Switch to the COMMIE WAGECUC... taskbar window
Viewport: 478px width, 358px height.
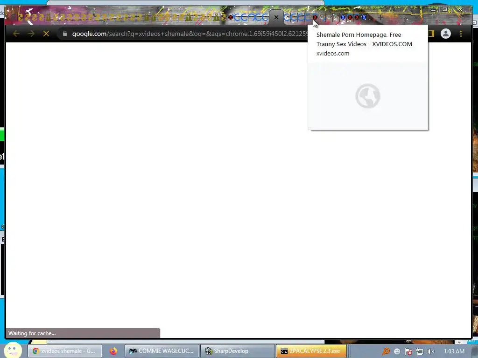pos(162,351)
